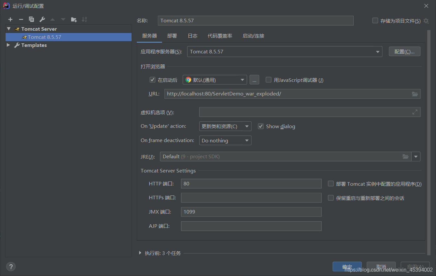Click the JMX 端口 field containing 1099
This screenshot has height=276, width=436.
pyautogui.click(x=251, y=212)
